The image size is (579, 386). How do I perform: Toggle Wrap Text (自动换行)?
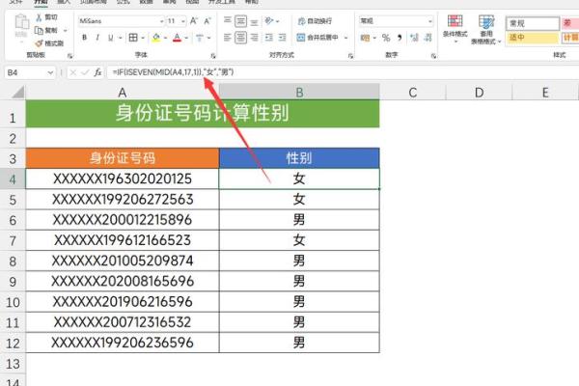click(x=315, y=21)
